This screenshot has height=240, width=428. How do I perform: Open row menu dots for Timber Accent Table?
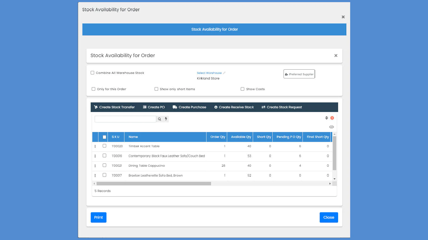coord(95,146)
